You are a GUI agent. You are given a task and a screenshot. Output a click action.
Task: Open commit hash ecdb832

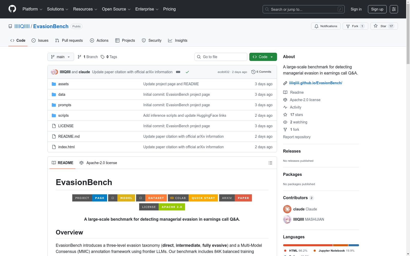pos(223,72)
